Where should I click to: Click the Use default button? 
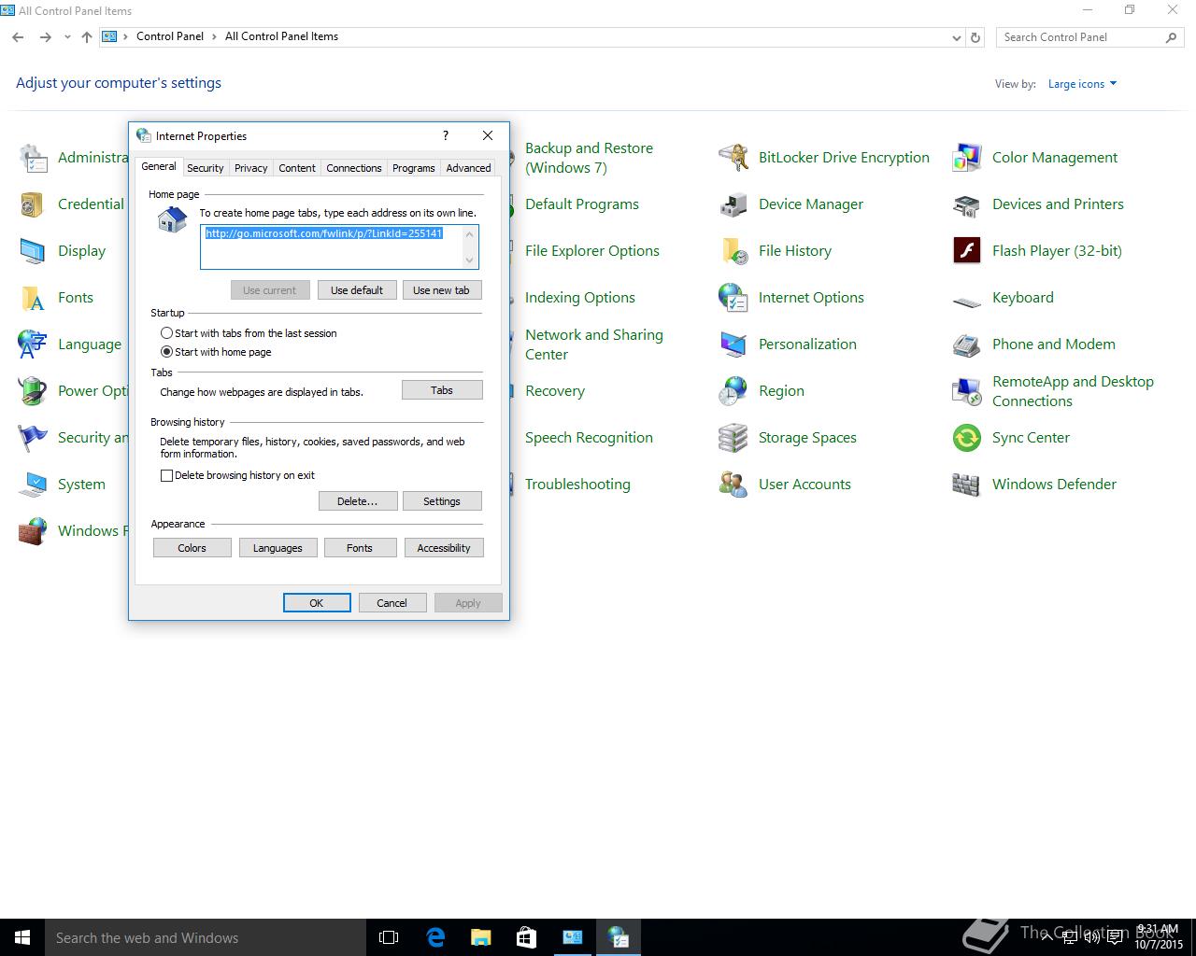click(357, 290)
